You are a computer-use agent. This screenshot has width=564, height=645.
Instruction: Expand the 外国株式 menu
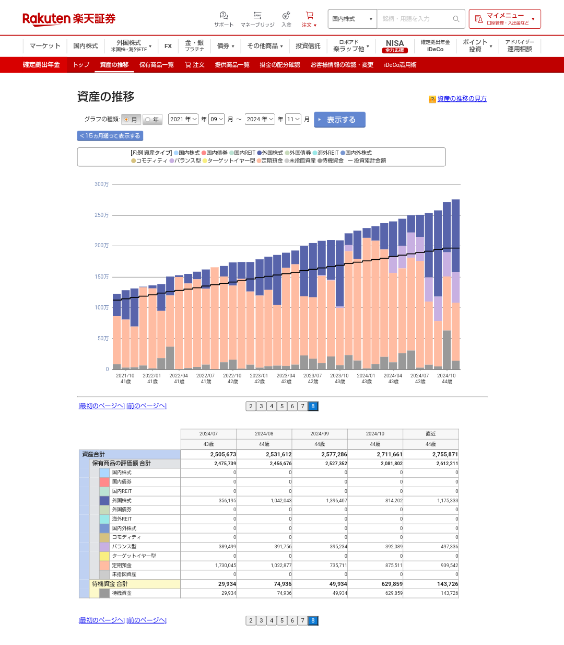click(x=131, y=46)
